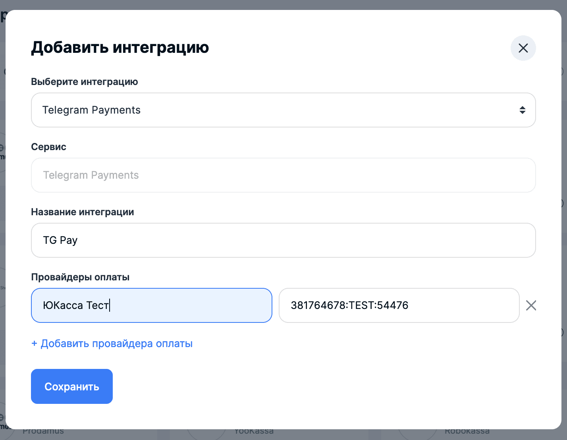
Task: Click the Выберите интеграцию label
Action: tap(85, 82)
